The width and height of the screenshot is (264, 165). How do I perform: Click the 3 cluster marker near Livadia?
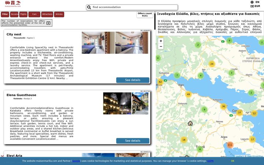tap(231, 73)
